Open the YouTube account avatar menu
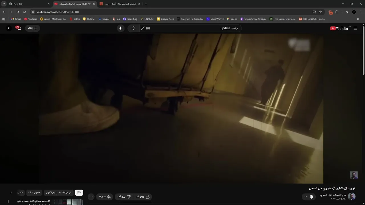 click(9, 28)
